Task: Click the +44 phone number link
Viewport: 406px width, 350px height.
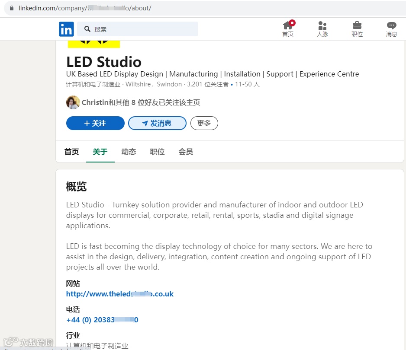Action: point(102,320)
